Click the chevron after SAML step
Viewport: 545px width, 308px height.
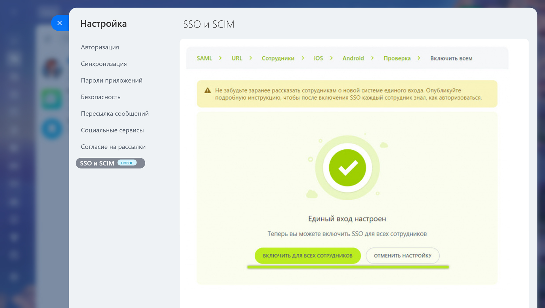coord(220,58)
